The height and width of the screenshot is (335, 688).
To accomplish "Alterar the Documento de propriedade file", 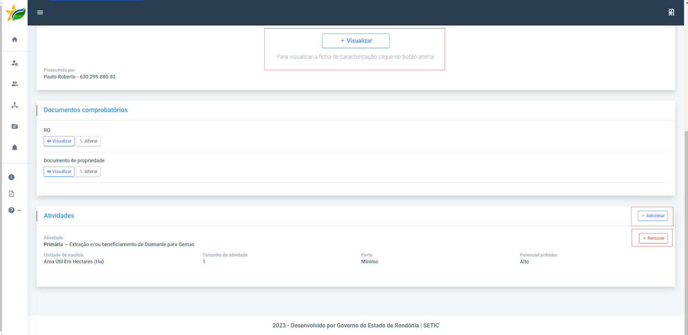I will coord(88,172).
